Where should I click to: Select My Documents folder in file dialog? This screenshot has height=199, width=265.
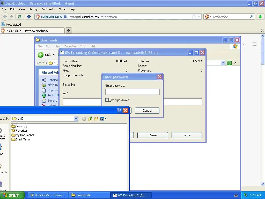pyautogui.click(x=23, y=135)
